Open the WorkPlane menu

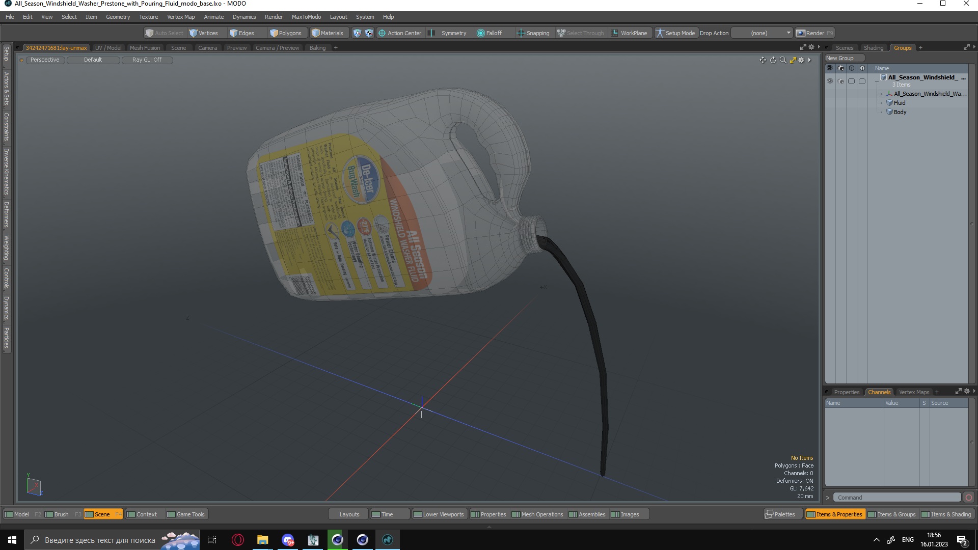click(x=630, y=33)
